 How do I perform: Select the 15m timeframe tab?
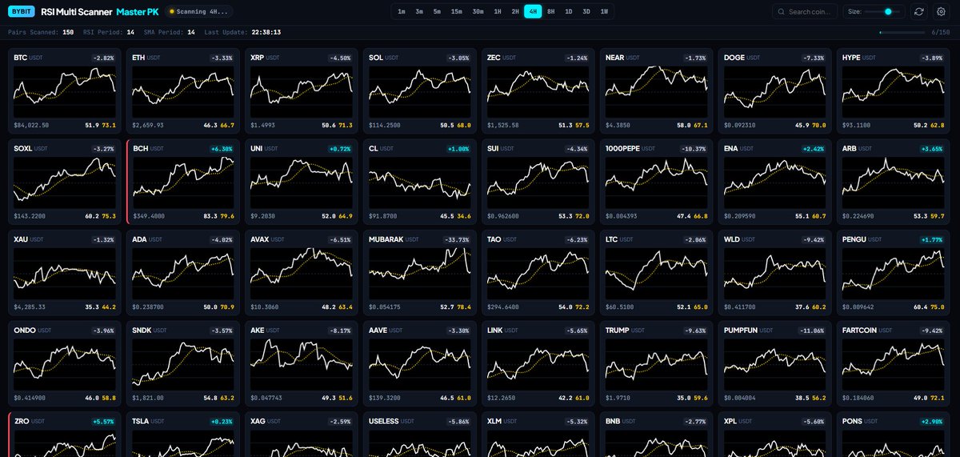click(x=456, y=11)
